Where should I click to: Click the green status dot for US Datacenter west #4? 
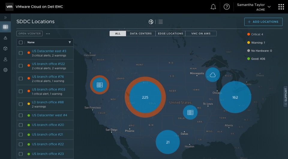[x=29, y=115]
